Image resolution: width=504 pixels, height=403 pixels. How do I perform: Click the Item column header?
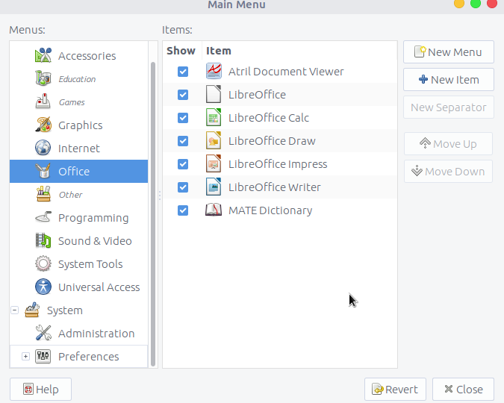point(219,51)
